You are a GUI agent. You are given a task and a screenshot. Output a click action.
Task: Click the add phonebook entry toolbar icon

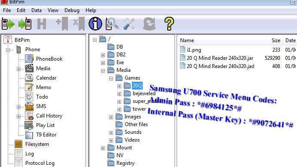pos(62,24)
